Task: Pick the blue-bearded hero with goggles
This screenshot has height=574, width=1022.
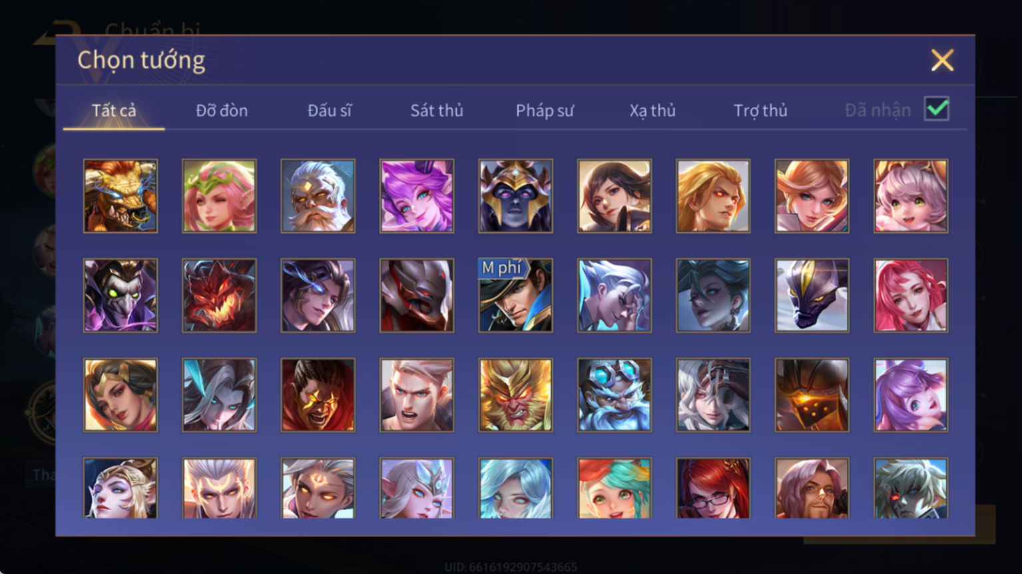Action: 615,395
